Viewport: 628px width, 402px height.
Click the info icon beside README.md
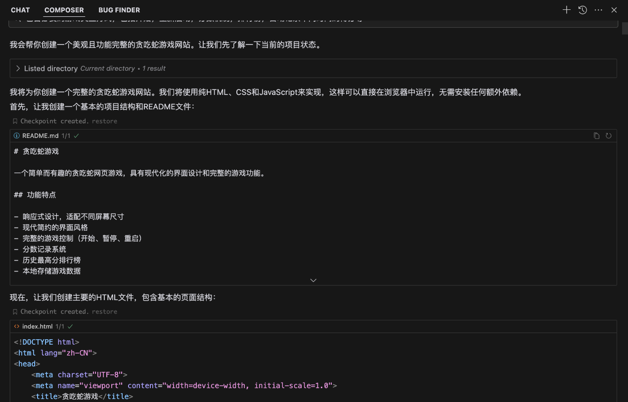[x=17, y=136]
